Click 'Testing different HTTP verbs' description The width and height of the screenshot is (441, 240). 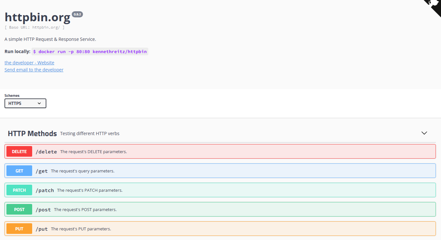coord(90,134)
